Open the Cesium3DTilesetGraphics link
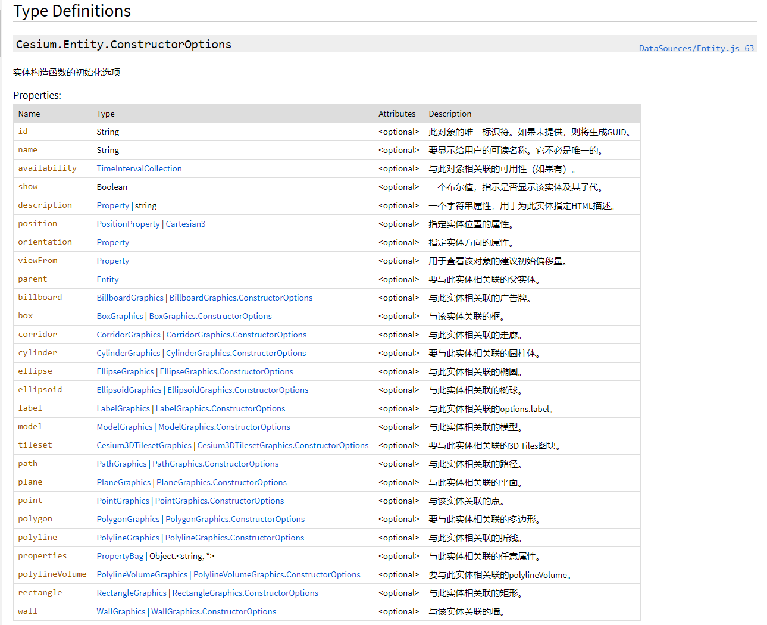The image size is (767, 625). pyautogui.click(x=144, y=445)
